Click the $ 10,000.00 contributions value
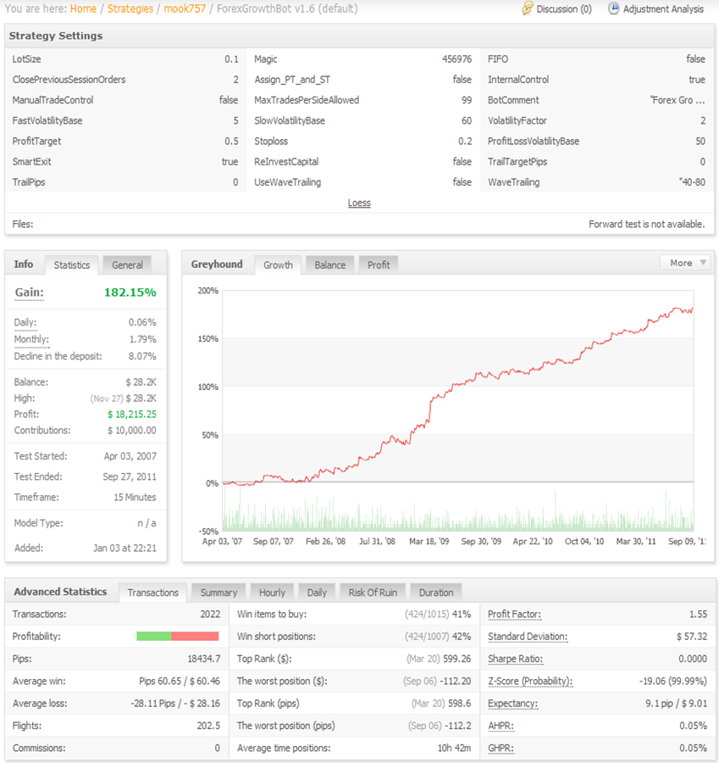The image size is (719, 763). pyautogui.click(x=132, y=430)
